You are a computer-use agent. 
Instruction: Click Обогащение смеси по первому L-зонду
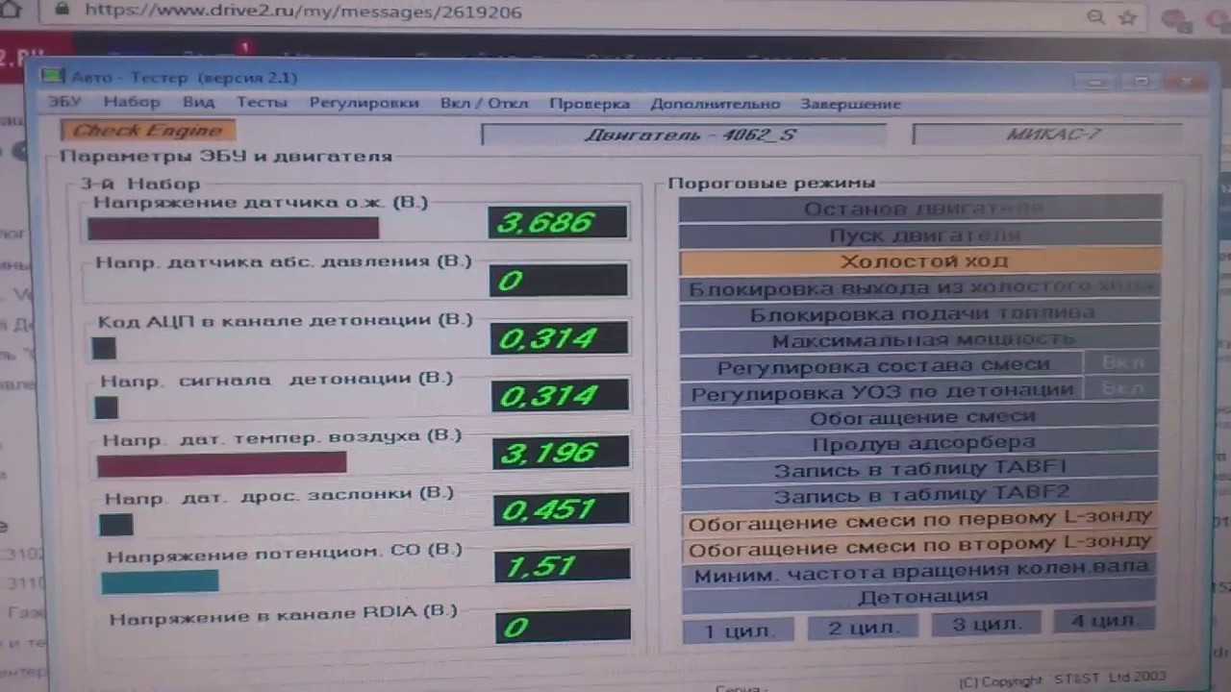pyautogui.click(x=919, y=522)
